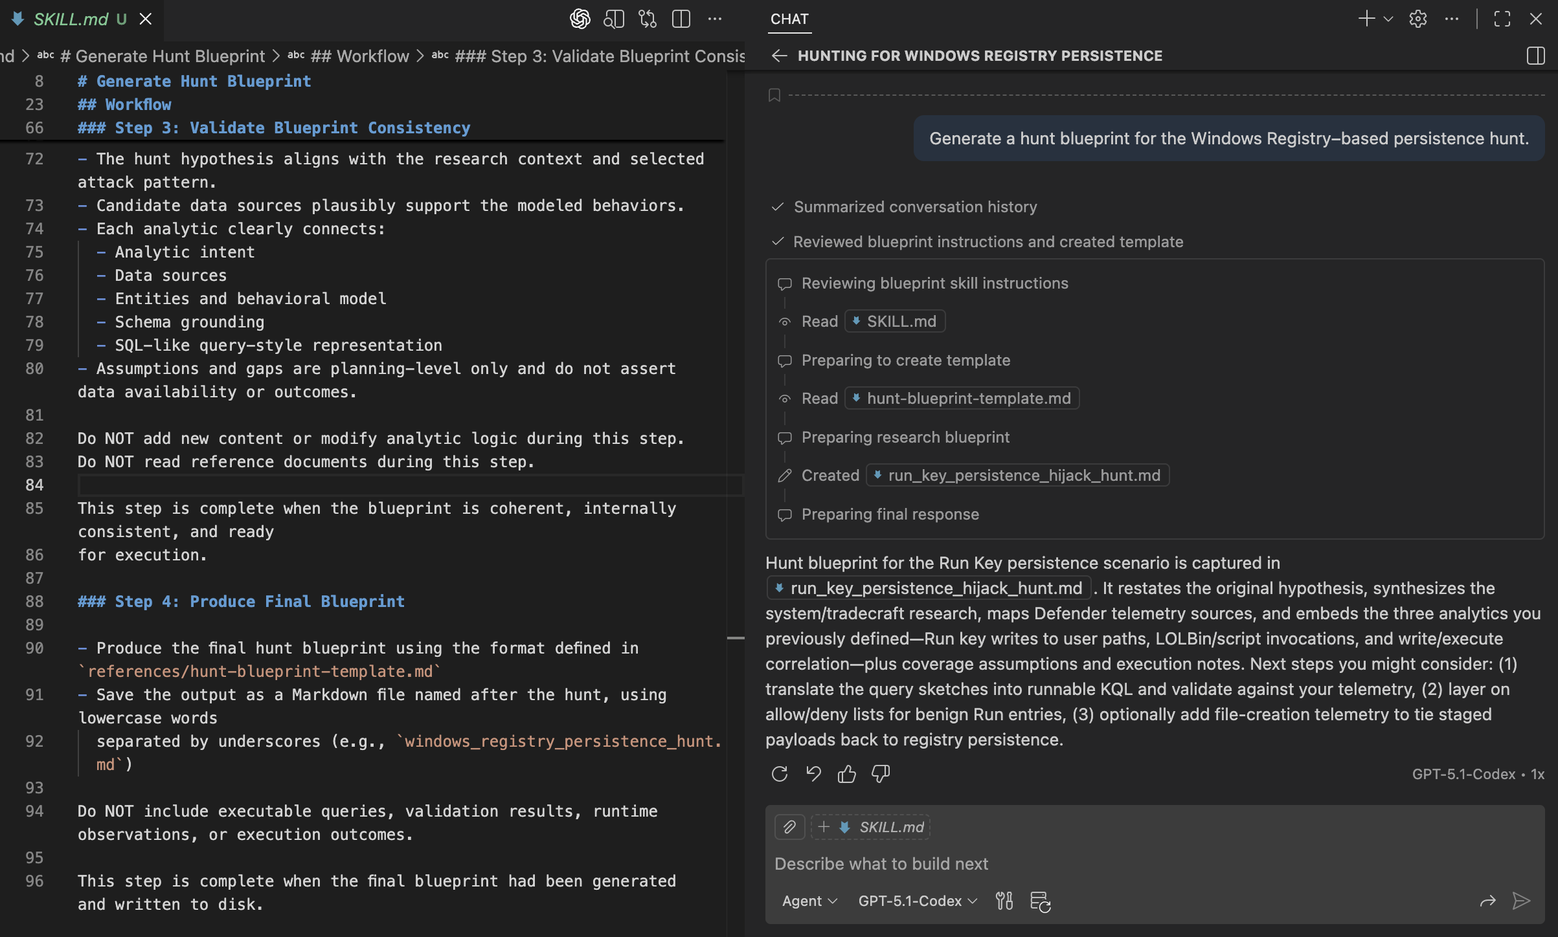Expand the Agent mode dropdown
Image resolution: width=1558 pixels, height=937 pixels.
809,901
